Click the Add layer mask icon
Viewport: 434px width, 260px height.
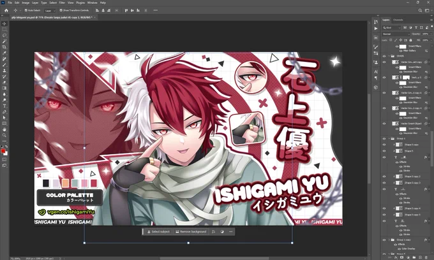(x=401, y=257)
